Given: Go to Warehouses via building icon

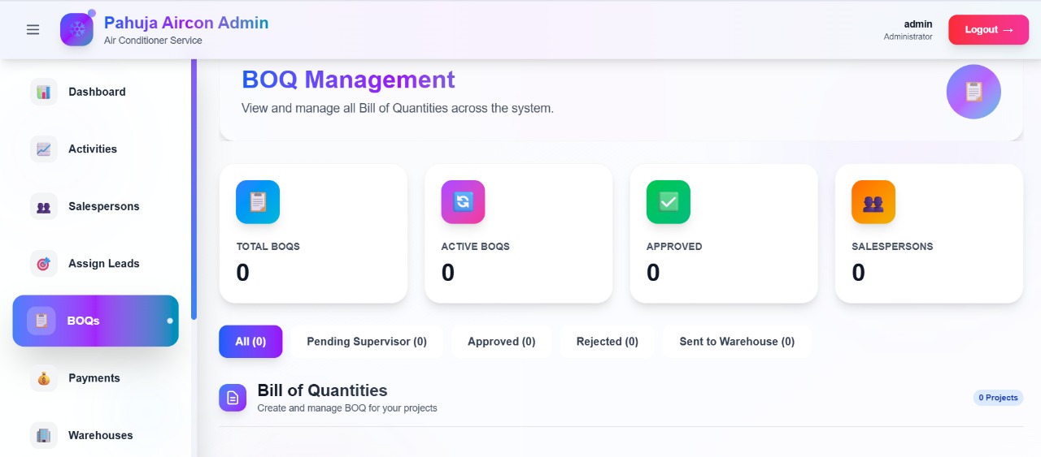Looking at the screenshot, I should tap(44, 435).
